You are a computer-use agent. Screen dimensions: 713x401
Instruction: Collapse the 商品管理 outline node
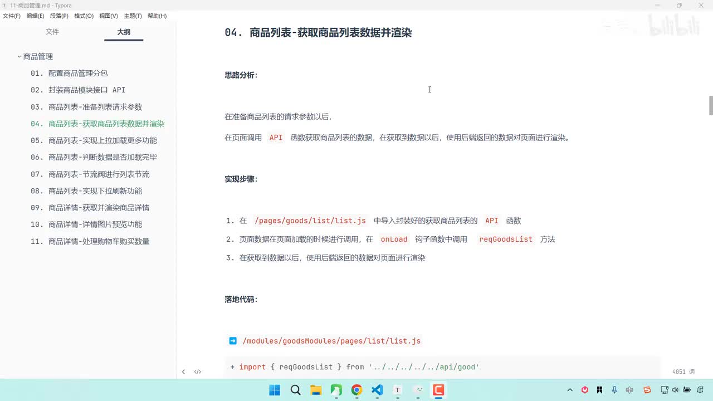tap(19, 57)
